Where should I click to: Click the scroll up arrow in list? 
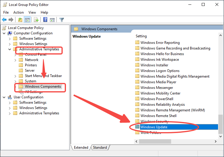point(220,35)
